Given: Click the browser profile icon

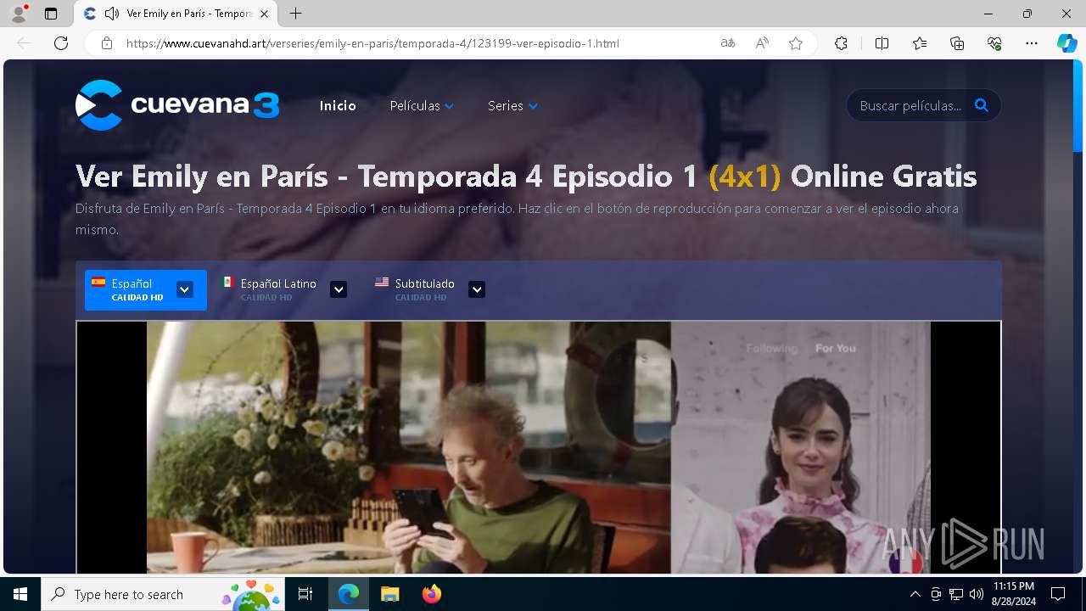Looking at the screenshot, I should 19,14.
